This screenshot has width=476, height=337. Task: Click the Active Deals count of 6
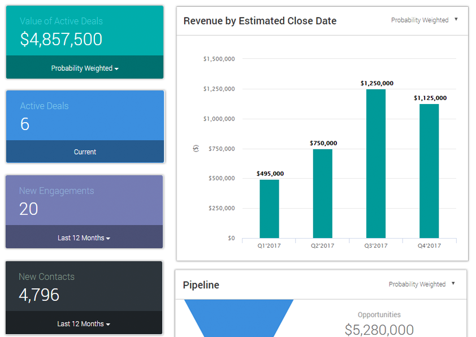[x=25, y=124]
